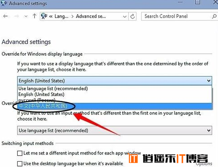Enable different input method per app window

tap(20, 153)
